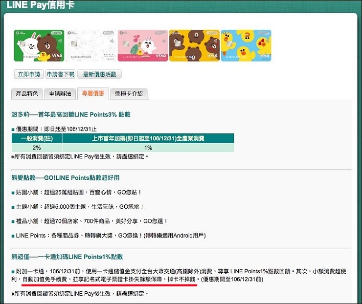Select the white sketch card design image
This screenshot has height=304, width=362.
tap(90, 45)
